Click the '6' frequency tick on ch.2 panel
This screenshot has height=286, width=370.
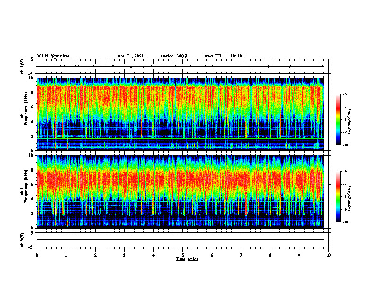[x=33, y=185]
